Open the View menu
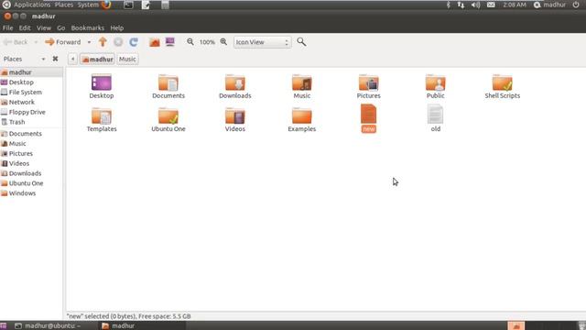586x330 pixels. coord(44,28)
